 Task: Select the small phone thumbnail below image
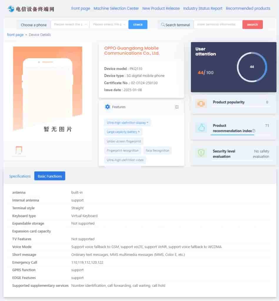[x=19, y=150]
